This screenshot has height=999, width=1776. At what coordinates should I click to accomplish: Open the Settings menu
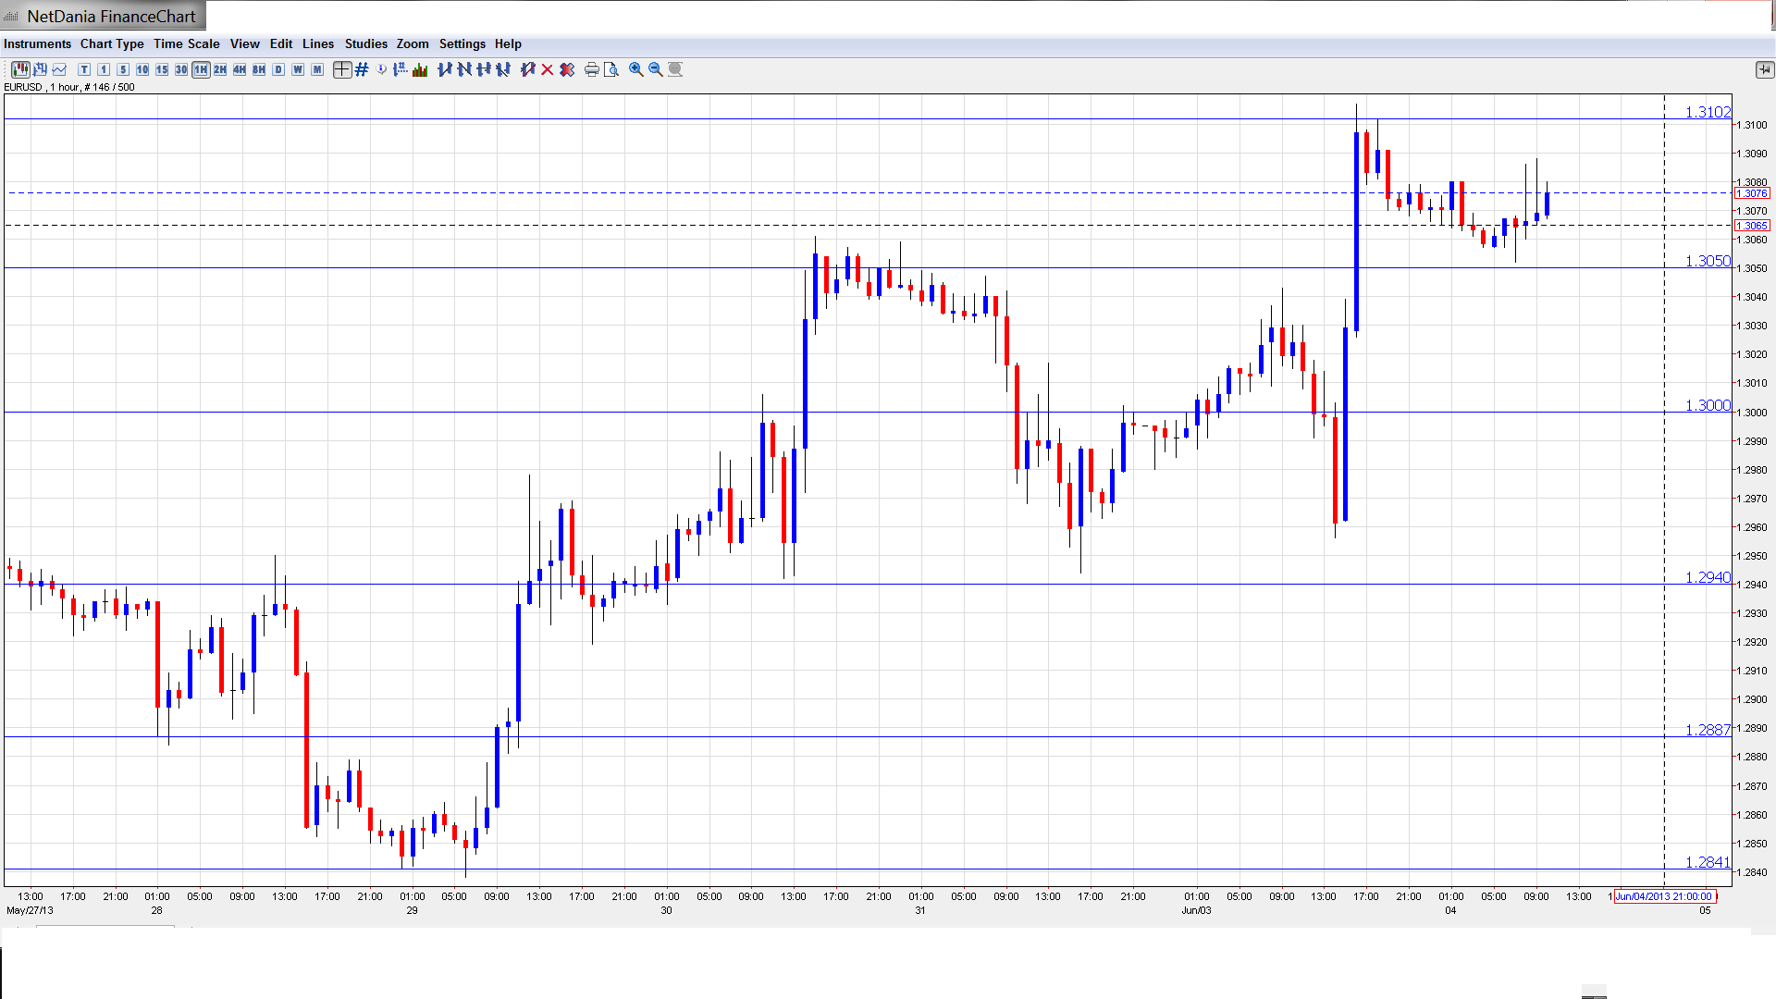462,43
